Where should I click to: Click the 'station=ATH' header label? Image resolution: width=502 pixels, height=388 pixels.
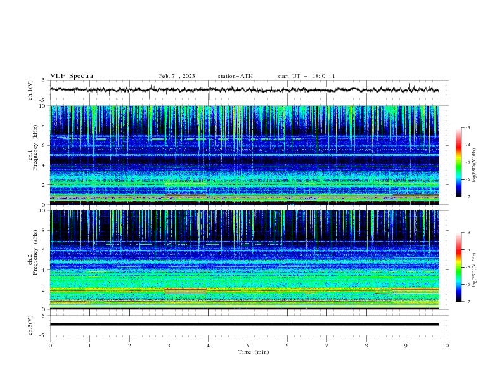click(x=235, y=76)
